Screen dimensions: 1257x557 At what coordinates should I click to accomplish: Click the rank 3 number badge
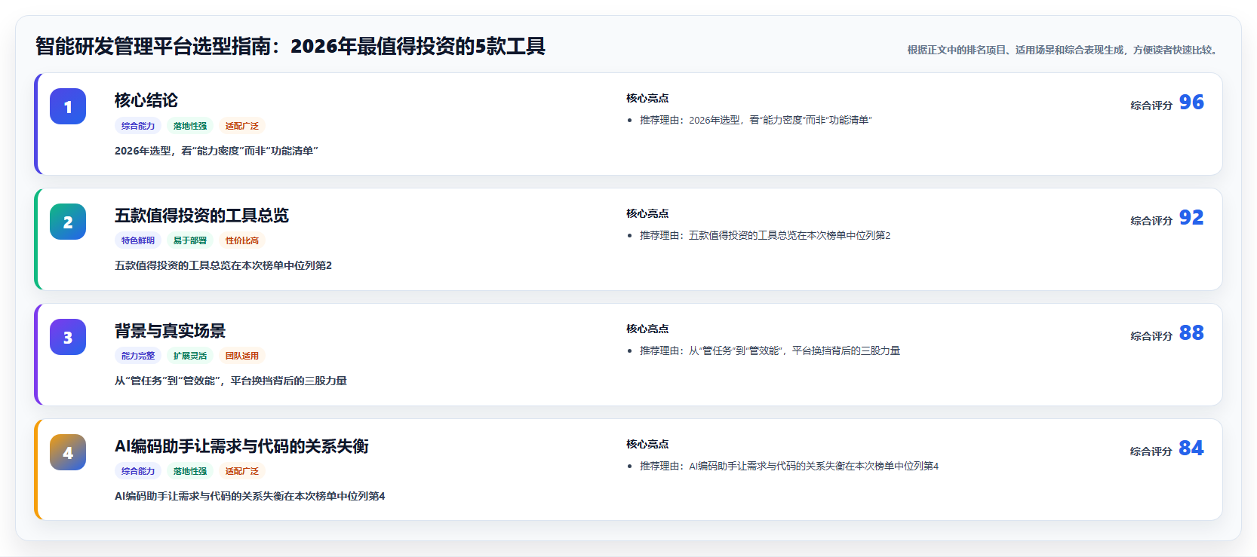[68, 337]
